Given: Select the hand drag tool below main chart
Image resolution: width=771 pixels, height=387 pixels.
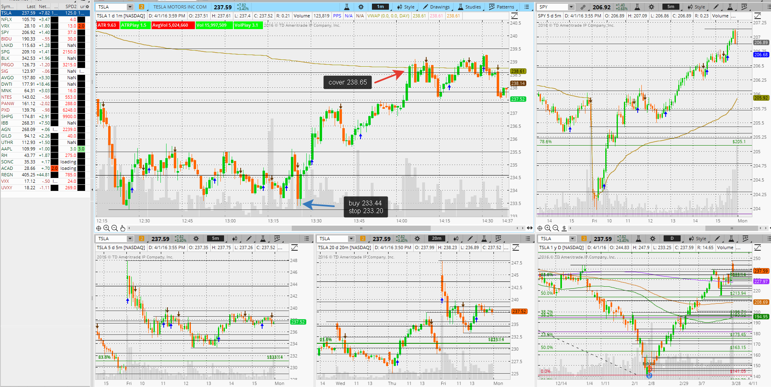Looking at the screenshot, I should pos(122,228).
